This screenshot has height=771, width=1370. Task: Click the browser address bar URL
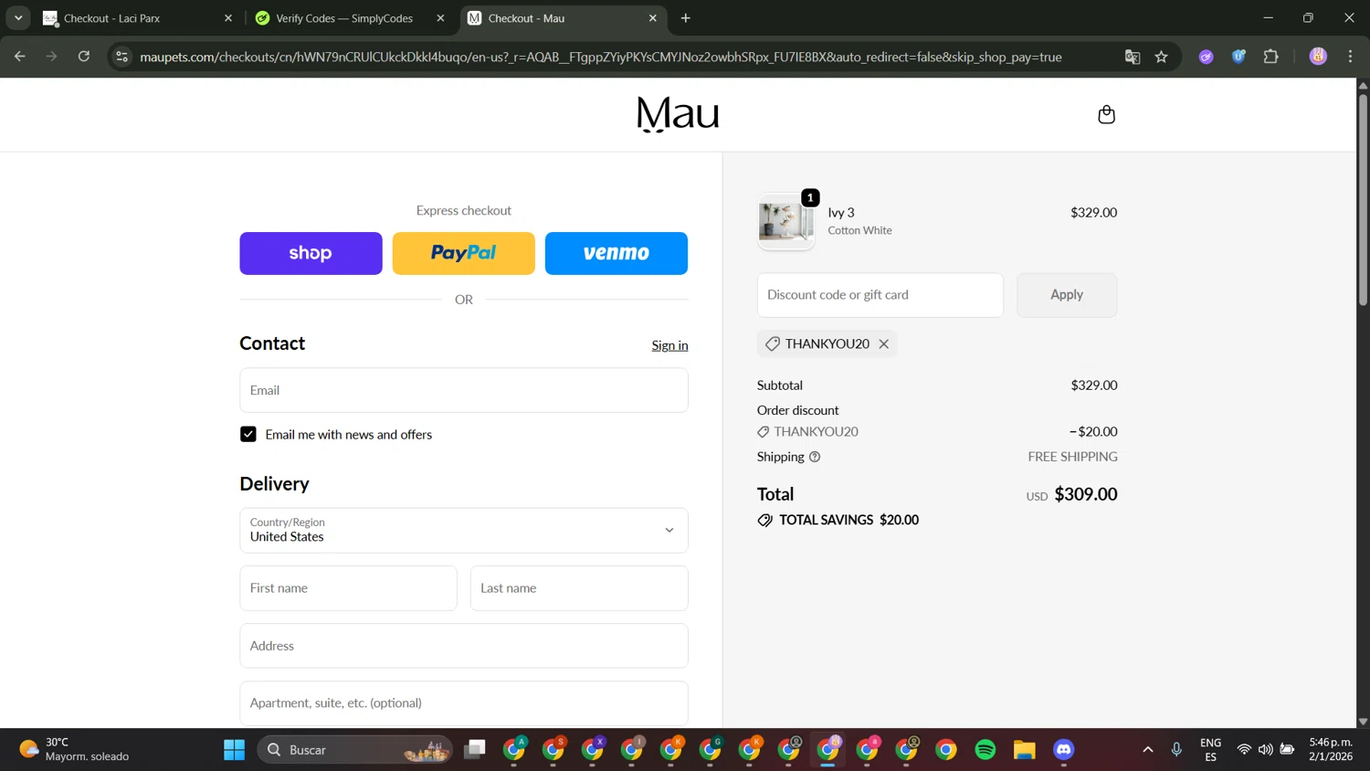(600, 57)
